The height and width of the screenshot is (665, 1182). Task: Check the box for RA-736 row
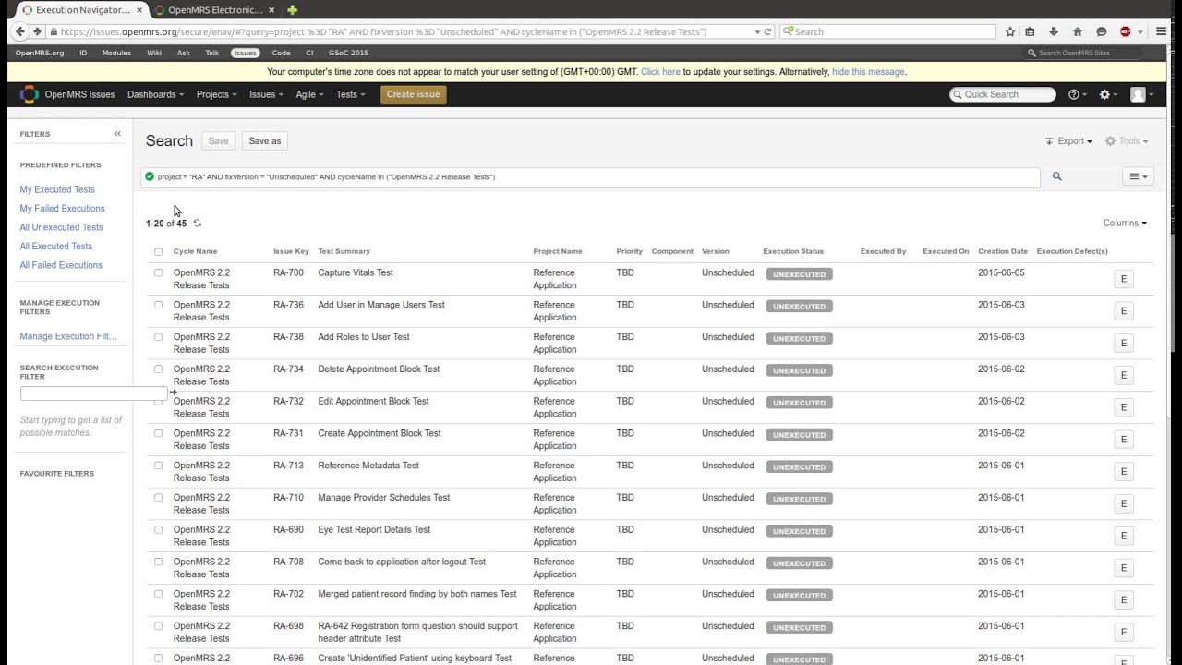(x=158, y=305)
